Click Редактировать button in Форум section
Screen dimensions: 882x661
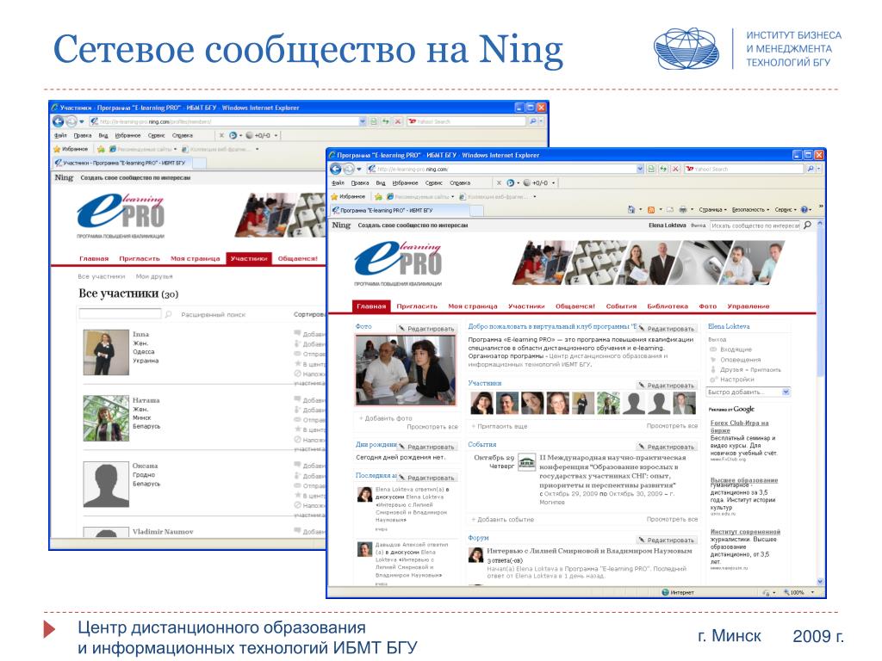click(668, 541)
